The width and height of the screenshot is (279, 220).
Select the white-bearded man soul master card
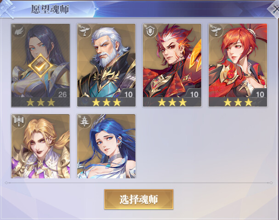click(x=106, y=65)
